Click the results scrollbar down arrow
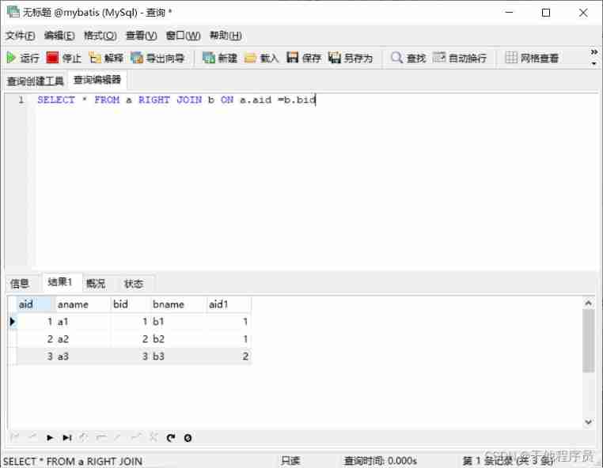Viewport: 603px width, 468px height. [589, 422]
